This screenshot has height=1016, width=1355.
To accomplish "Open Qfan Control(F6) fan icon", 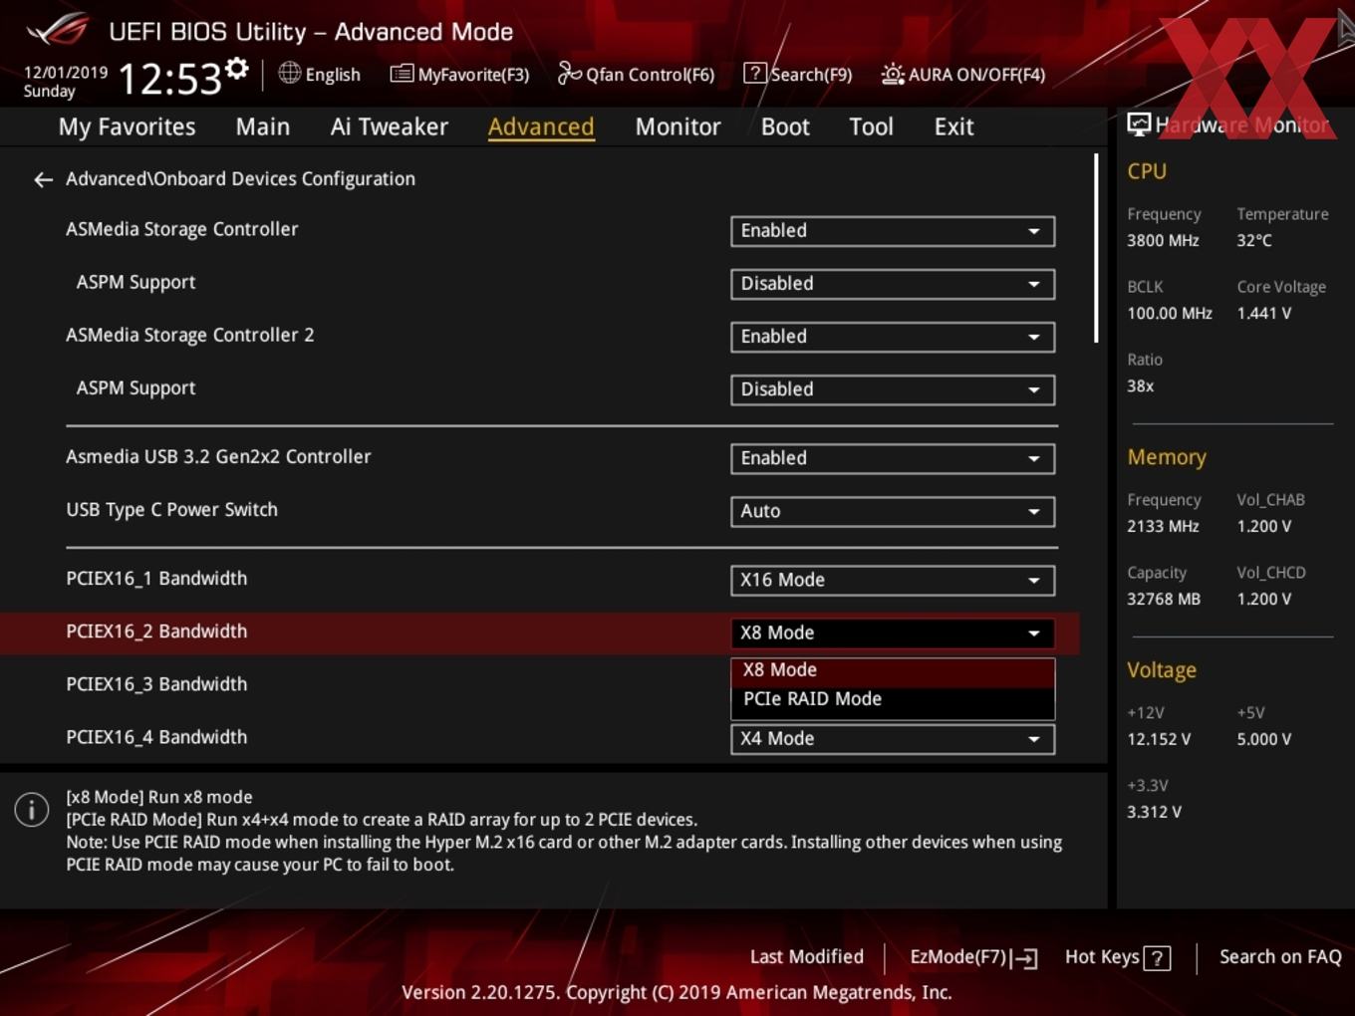I will tap(569, 73).
